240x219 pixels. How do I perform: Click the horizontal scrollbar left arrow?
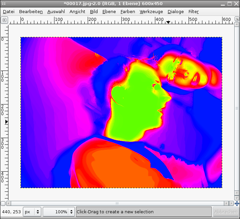(x=8, y=204)
